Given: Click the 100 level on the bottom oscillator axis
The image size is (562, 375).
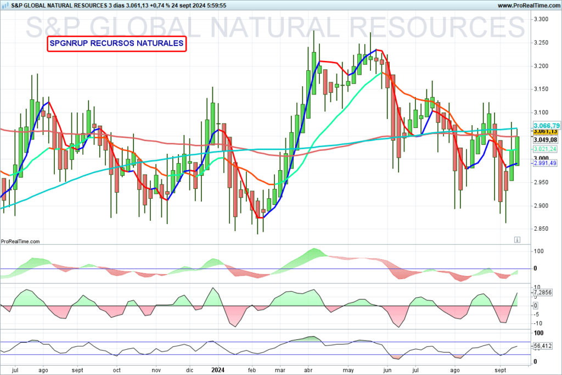Looking at the screenshot, I should pos(539,333).
